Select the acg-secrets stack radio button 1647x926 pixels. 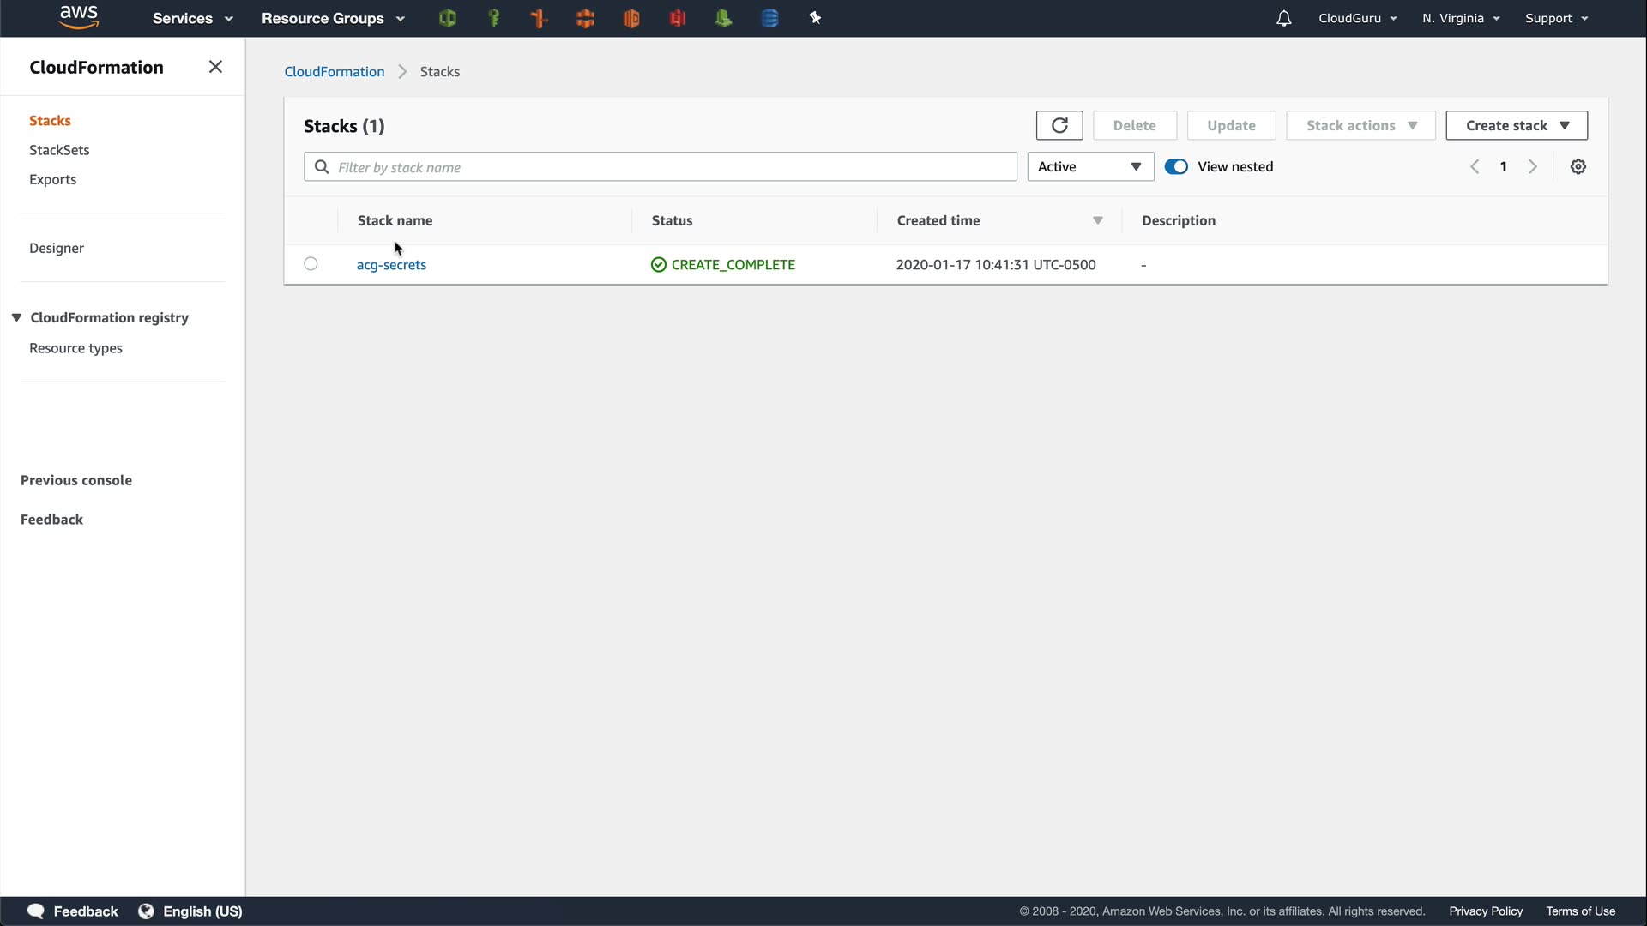(x=311, y=264)
